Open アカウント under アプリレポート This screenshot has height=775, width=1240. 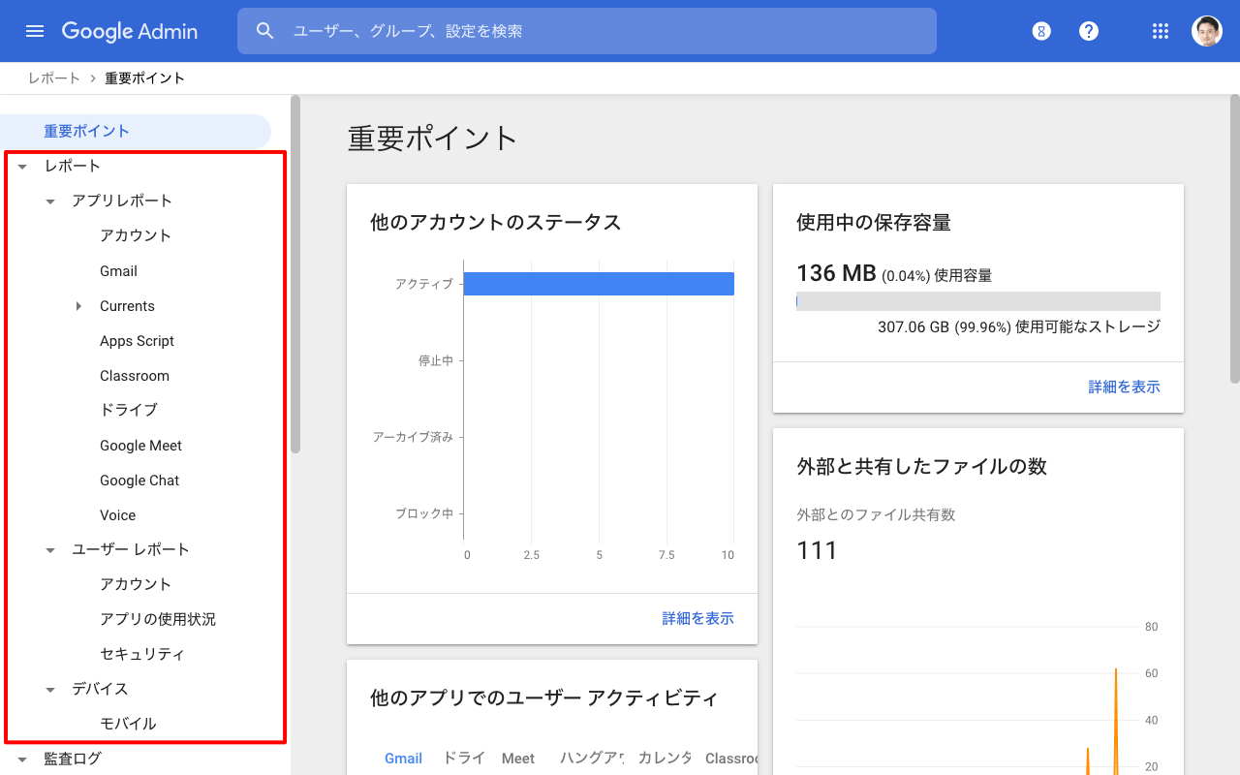[x=136, y=235]
